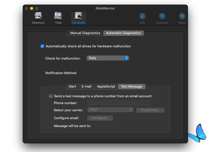Click the 'Select your carrier:' label

click(x=68, y=110)
